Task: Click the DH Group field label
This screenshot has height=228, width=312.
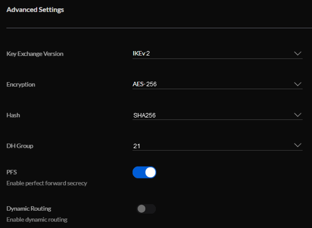Action: tap(20, 146)
